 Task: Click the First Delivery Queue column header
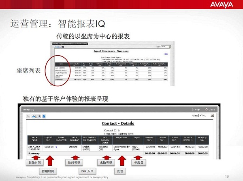pos(105,140)
